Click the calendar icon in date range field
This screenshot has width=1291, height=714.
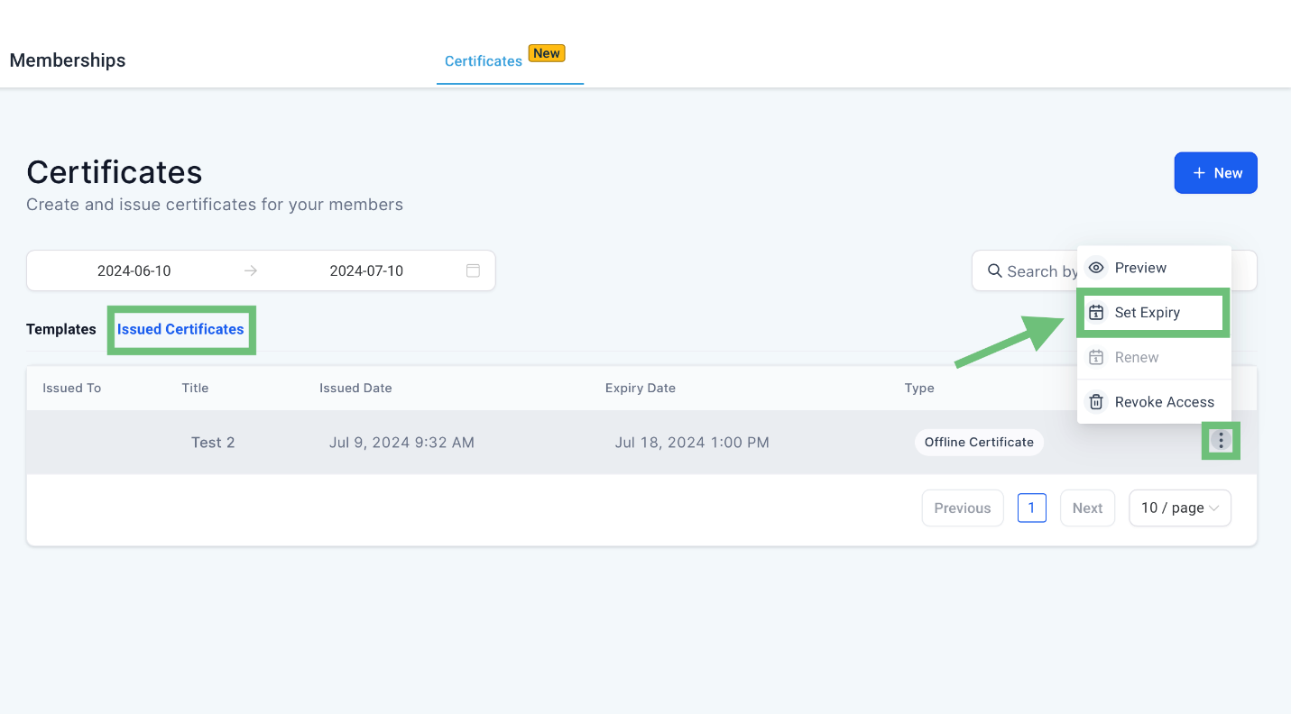pyautogui.click(x=473, y=270)
